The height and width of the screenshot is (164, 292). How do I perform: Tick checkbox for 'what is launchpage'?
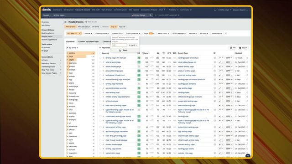(100, 62)
